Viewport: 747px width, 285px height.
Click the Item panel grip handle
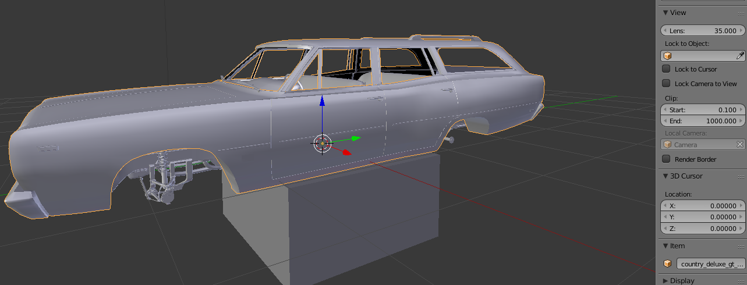click(741, 246)
